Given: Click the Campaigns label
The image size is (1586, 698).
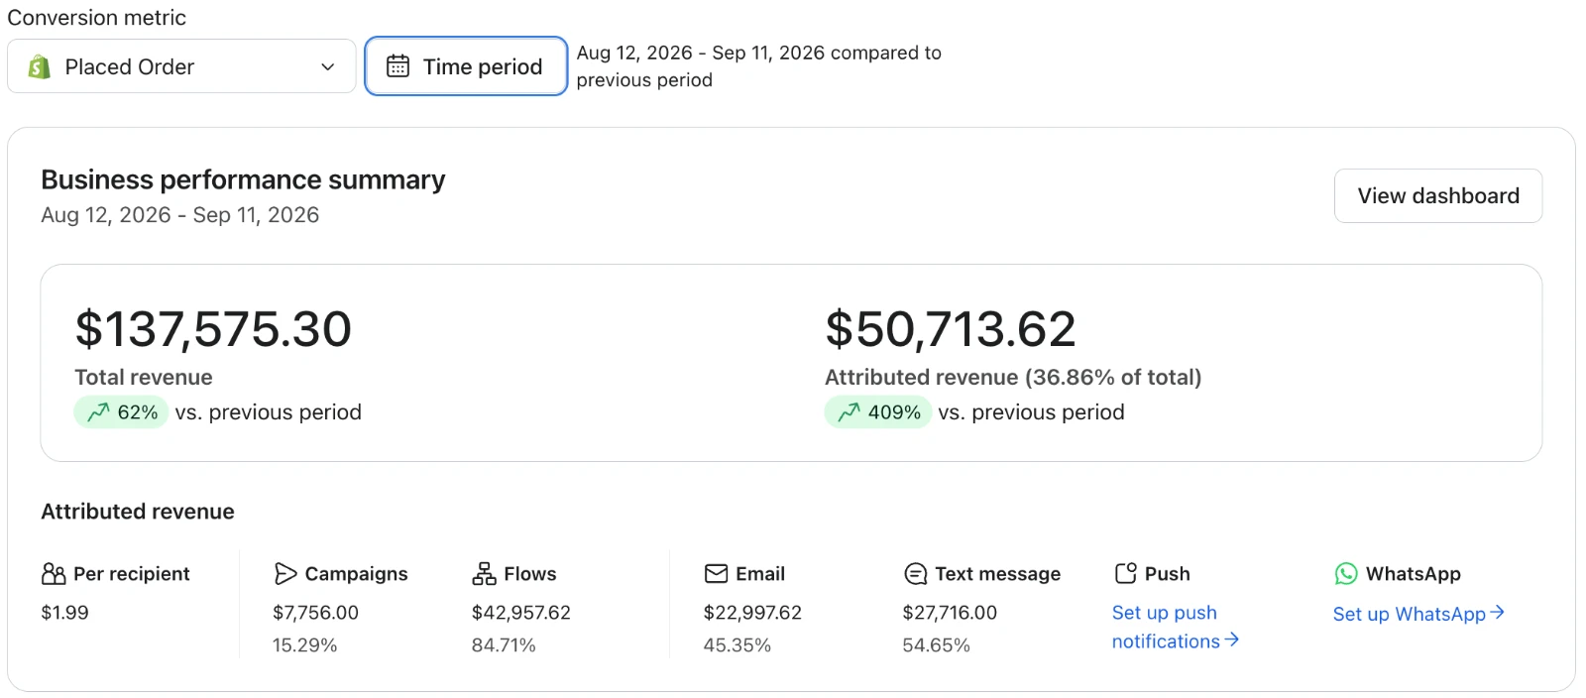Looking at the screenshot, I should [x=356, y=574].
